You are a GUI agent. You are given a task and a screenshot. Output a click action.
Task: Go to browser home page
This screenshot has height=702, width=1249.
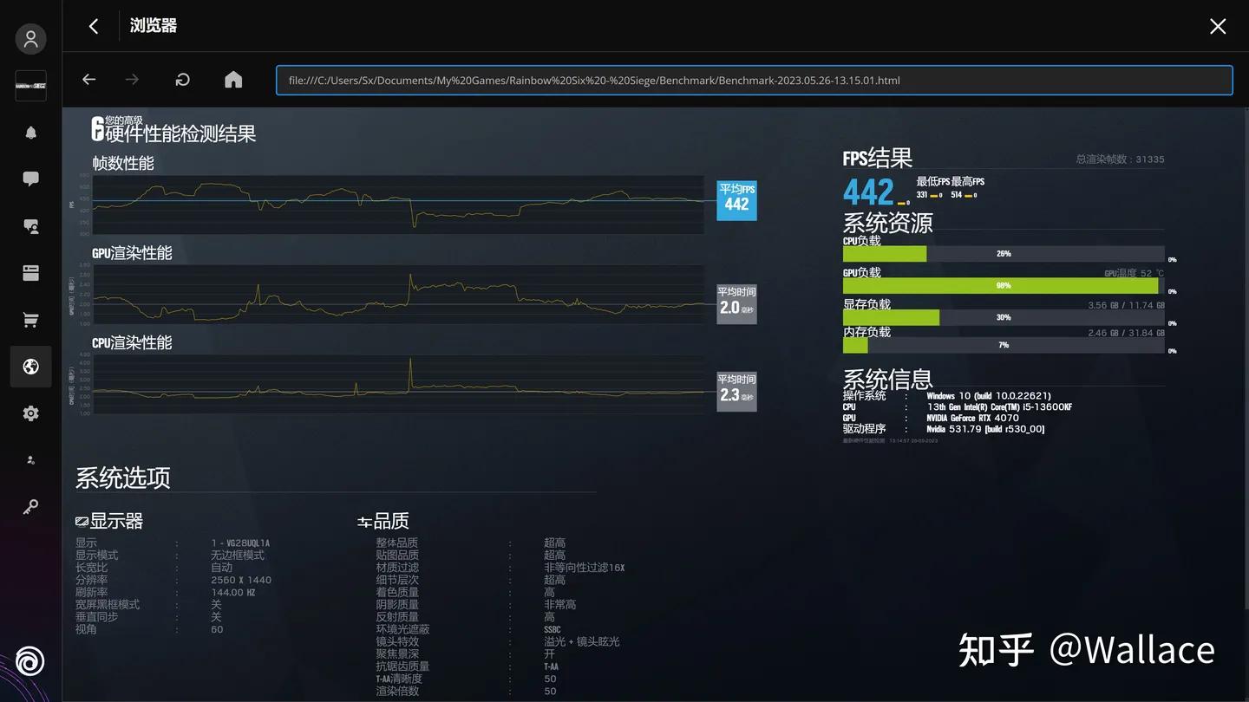tap(232, 79)
